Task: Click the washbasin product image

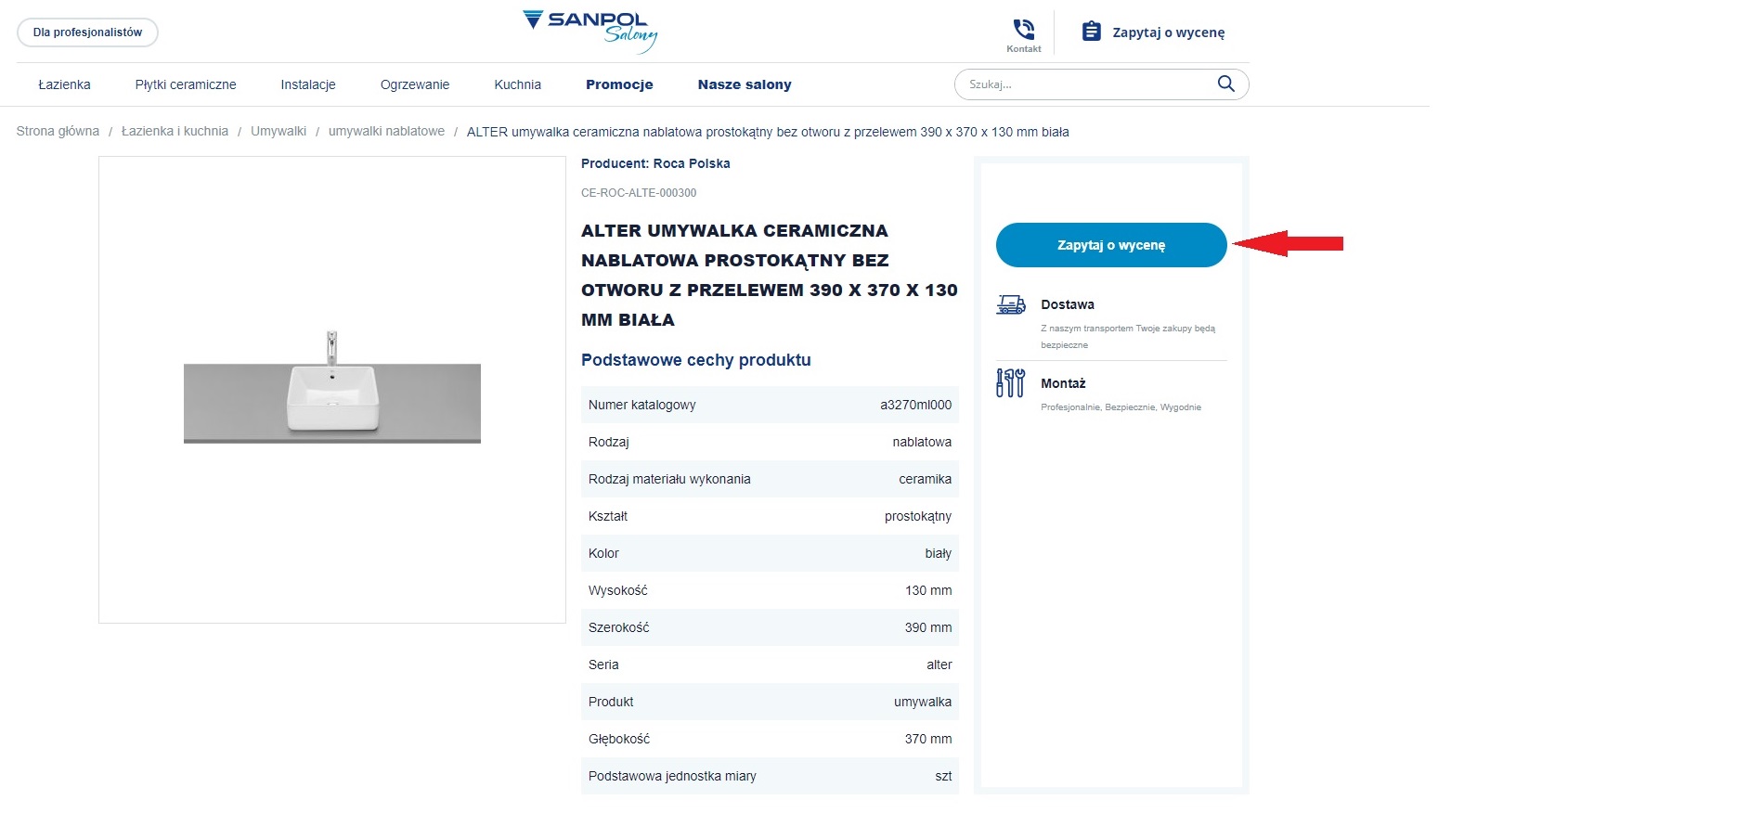Action: pyautogui.click(x=332, y=390)
